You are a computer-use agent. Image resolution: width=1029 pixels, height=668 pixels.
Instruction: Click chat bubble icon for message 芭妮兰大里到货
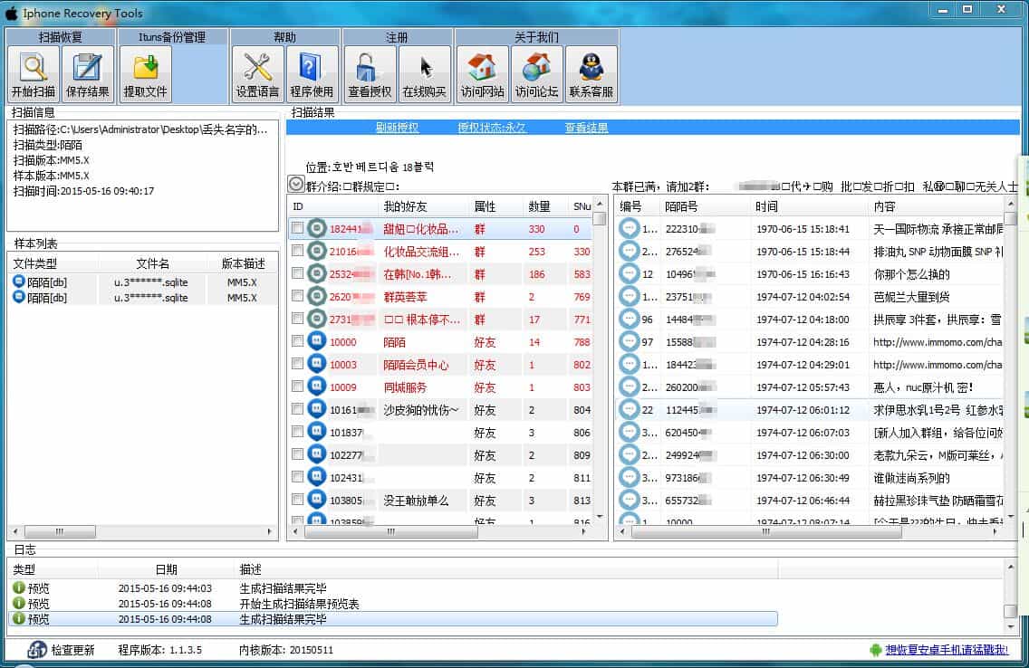629,296
